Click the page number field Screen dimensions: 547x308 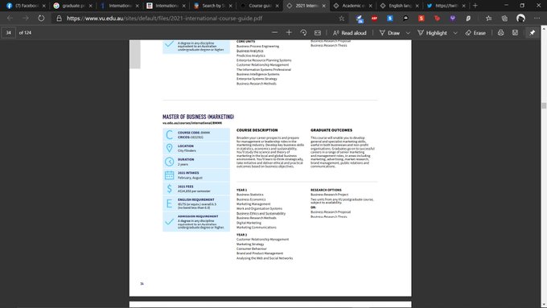(x=9, y=32)
